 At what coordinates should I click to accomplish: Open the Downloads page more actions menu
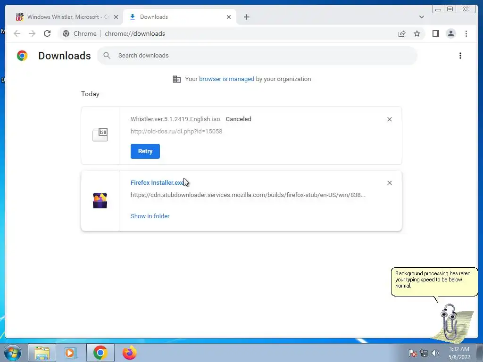point(460,56)
